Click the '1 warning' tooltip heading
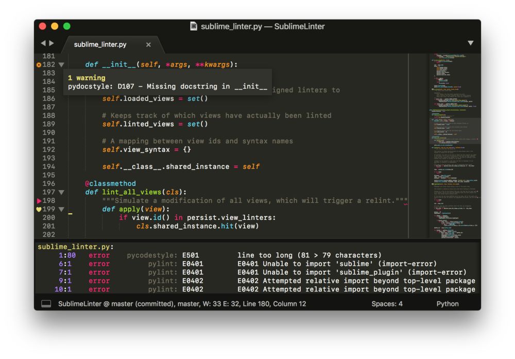Image resolution: width=515 pixels, height=359 pixels. [x=87, y=78]
